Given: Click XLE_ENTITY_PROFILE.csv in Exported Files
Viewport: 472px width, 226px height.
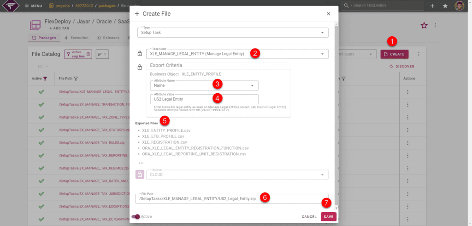Looking at the screenshot, I should (x=166, y=130).
